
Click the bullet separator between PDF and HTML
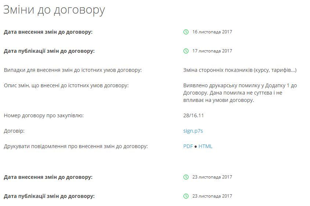(196, 147)
